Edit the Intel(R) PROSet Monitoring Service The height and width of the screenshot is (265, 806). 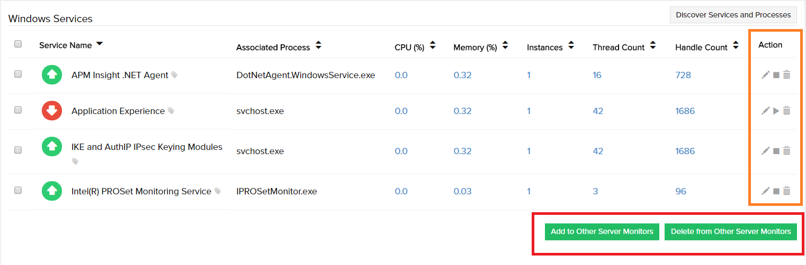coord(765,191)
